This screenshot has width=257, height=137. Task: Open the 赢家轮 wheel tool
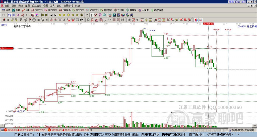coord(131,10)
